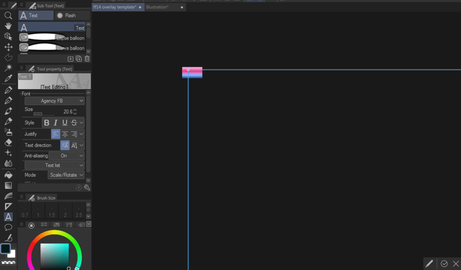The width and height of the screenshot is (461, 270).
Task: Select the Move layer tool
Action: click(x=8, y=47)
